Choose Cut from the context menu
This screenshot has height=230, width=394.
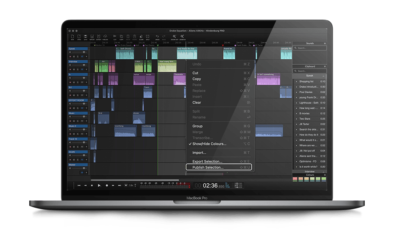pos(221,73)
